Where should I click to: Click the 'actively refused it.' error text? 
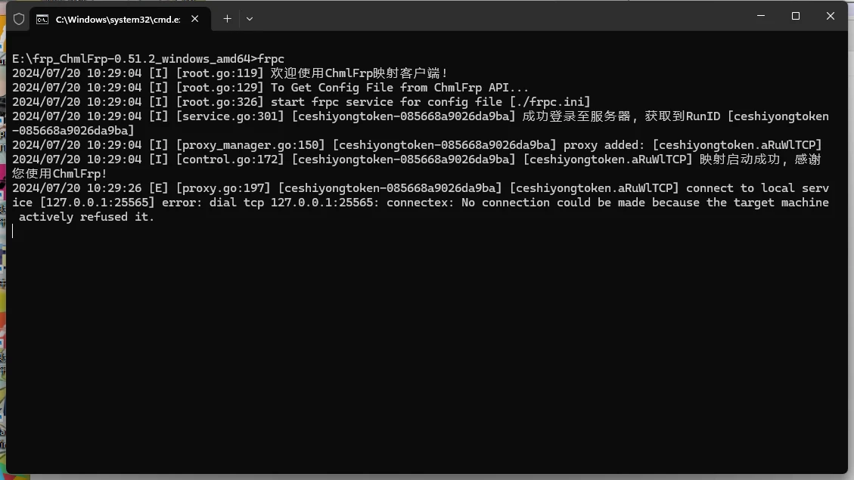[x=86, y=217]
